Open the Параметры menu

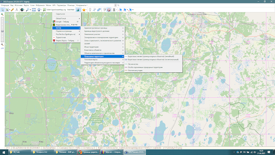click(61, 5)
